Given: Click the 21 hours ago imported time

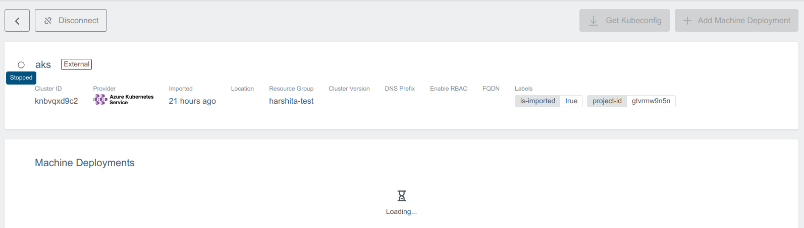Looking at the screenshot, I should pos(192,101).
